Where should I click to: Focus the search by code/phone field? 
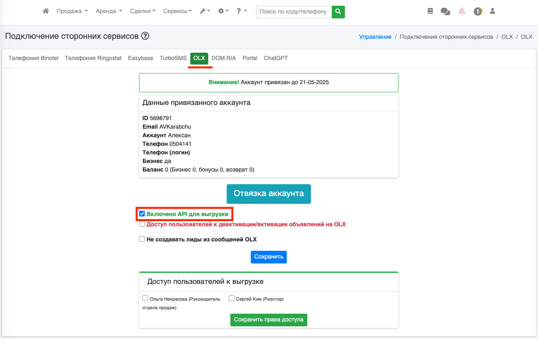coord(294,12)
